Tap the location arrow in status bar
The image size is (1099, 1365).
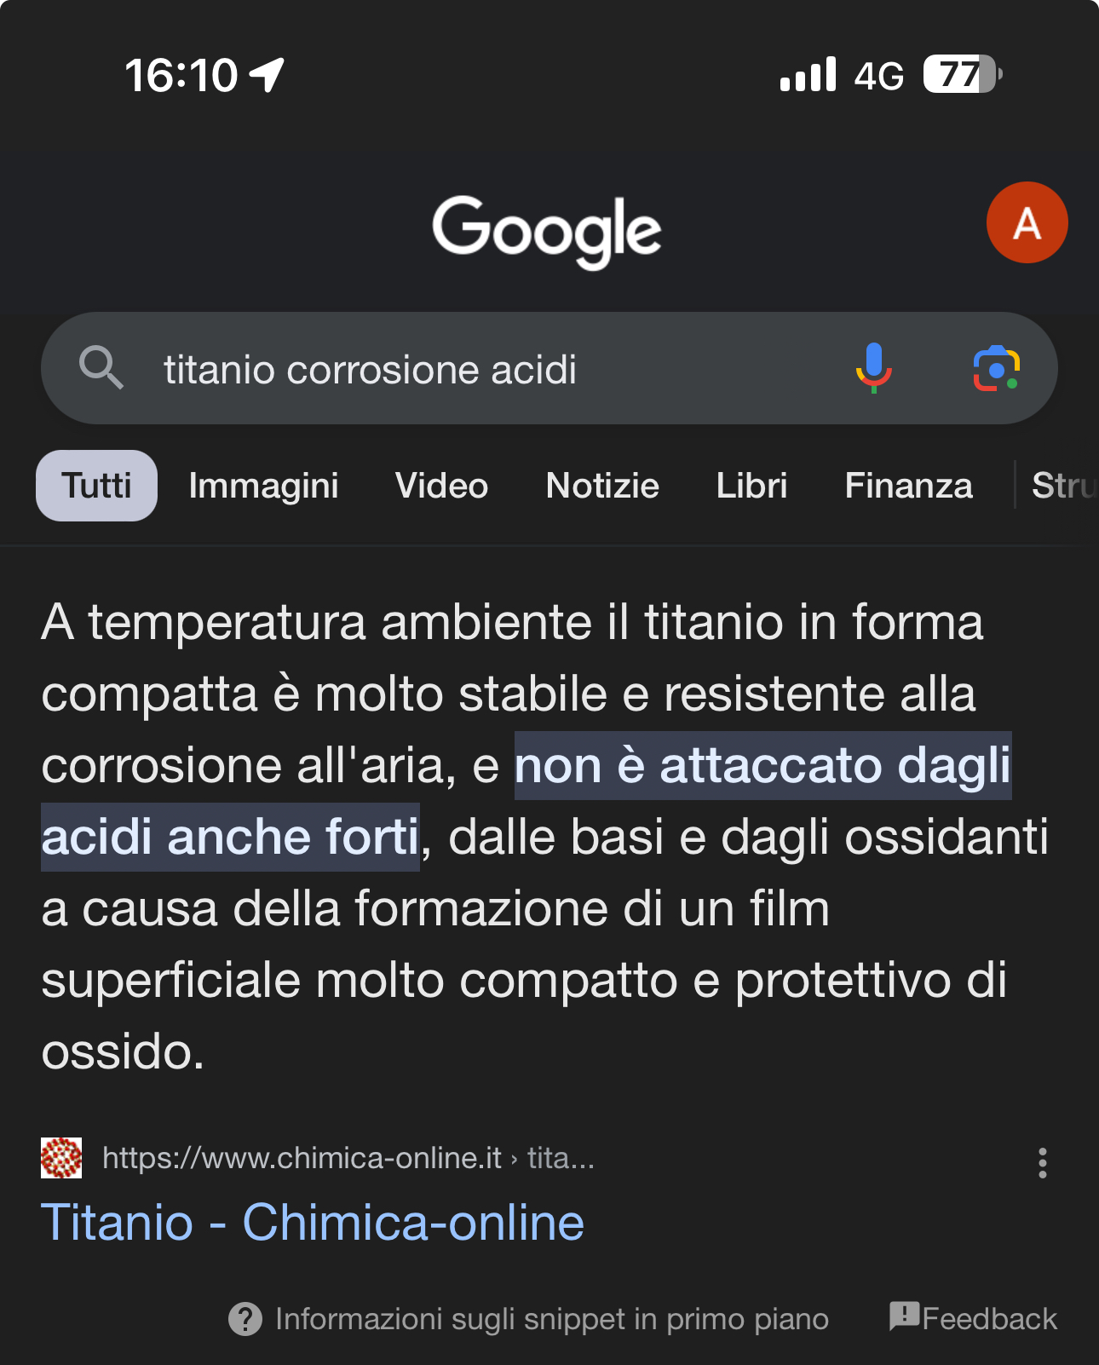tap(268, 75)
